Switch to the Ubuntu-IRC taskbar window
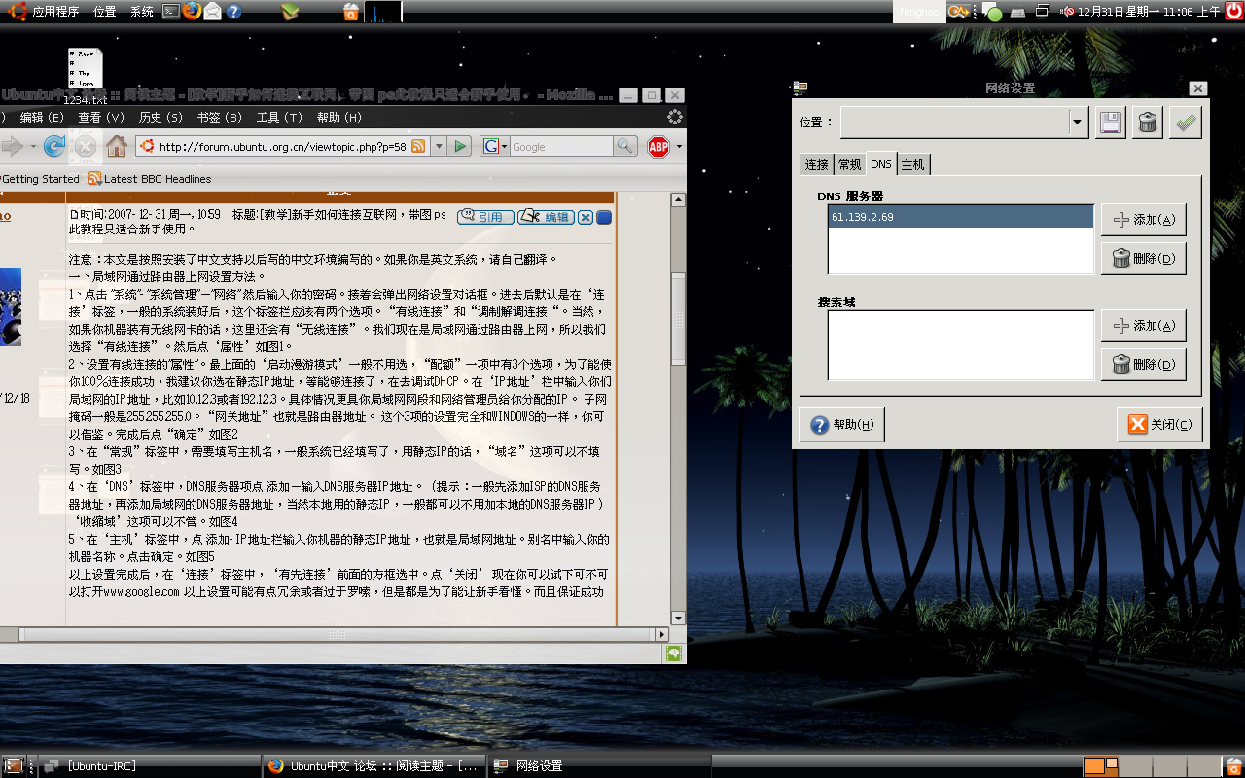1245x778 pixels. (x=151, y=765)
